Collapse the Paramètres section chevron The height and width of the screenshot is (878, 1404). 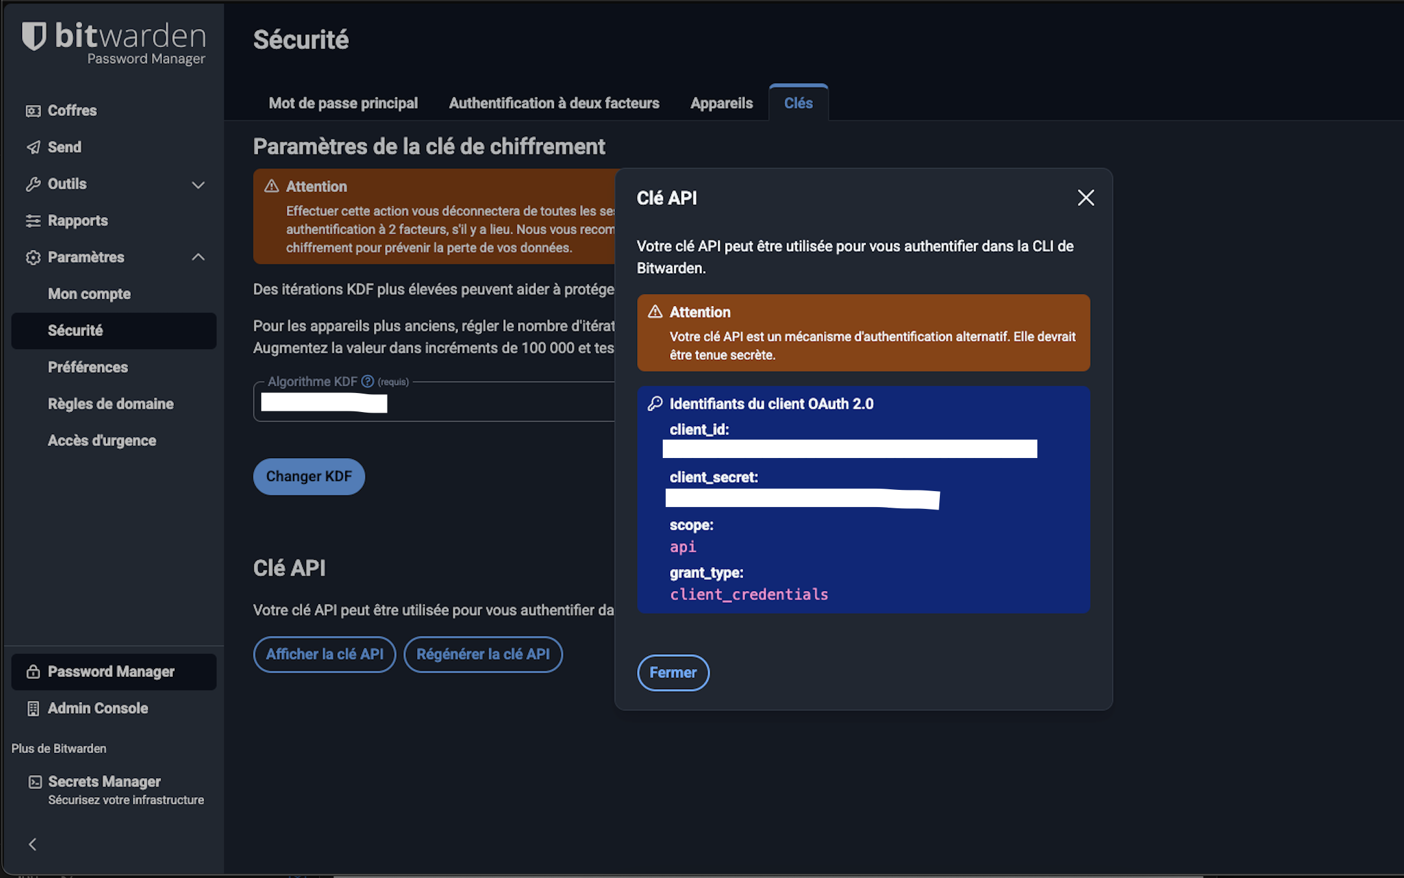(x=198, y=258)
